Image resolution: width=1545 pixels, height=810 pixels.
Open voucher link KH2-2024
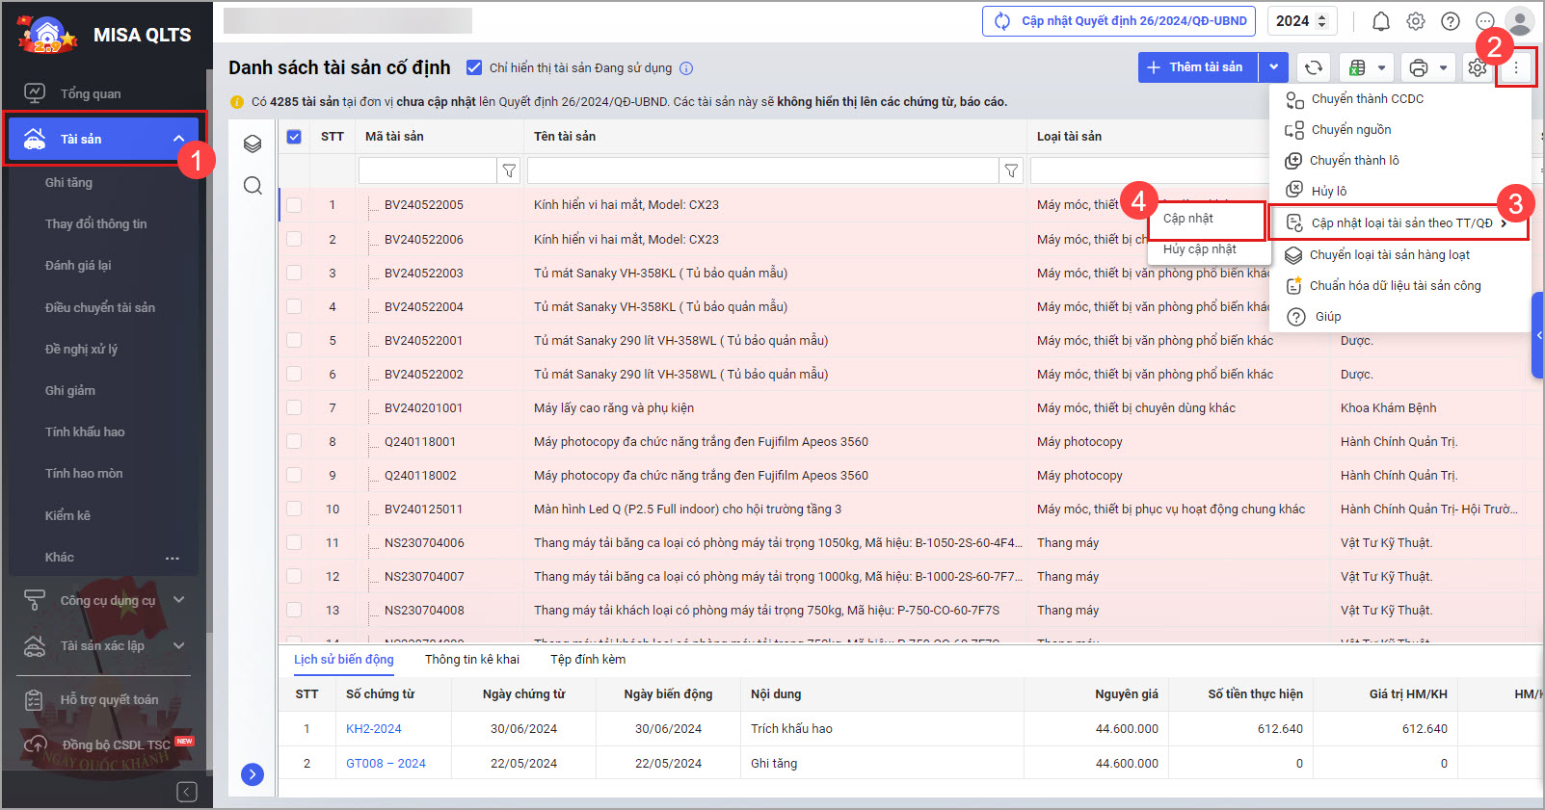click(373, 729)
